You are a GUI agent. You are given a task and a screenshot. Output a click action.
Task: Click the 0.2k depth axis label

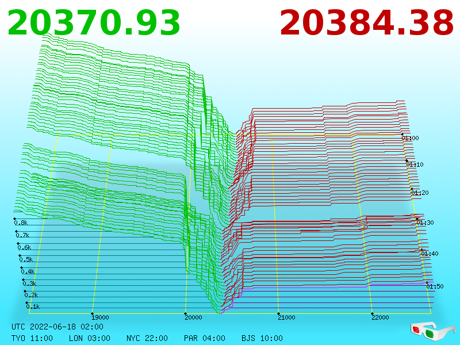click(32, 295)
